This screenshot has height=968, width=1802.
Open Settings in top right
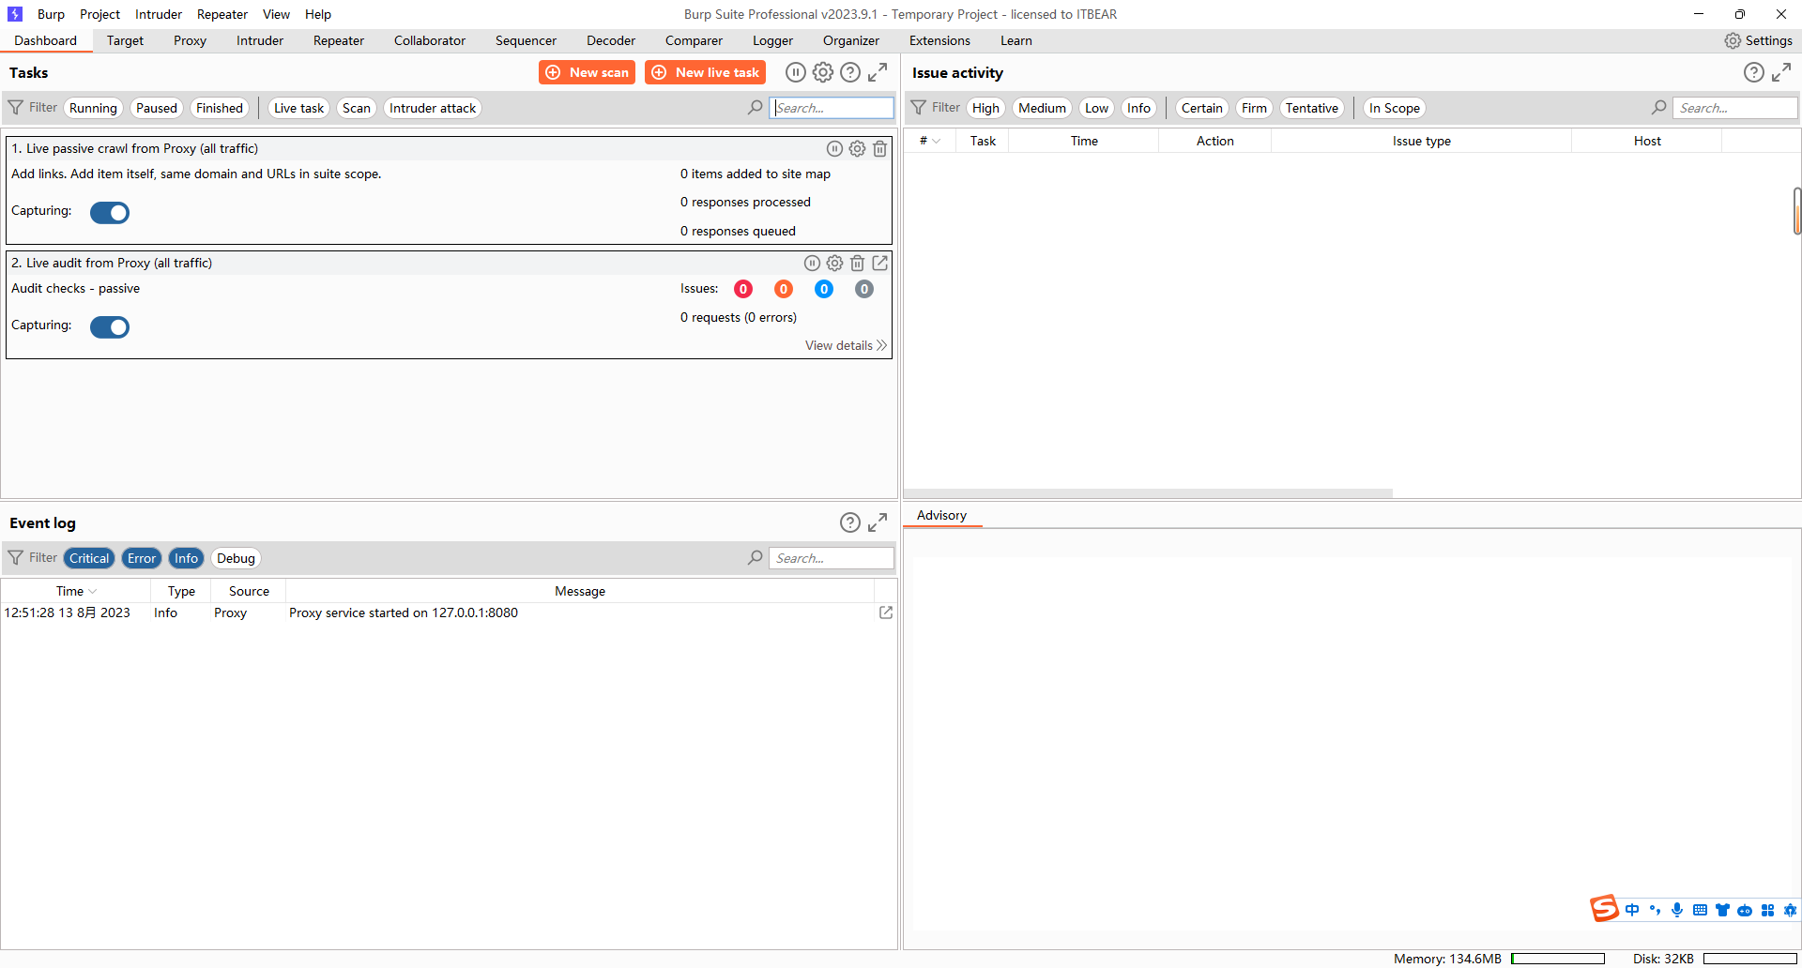1758,40
